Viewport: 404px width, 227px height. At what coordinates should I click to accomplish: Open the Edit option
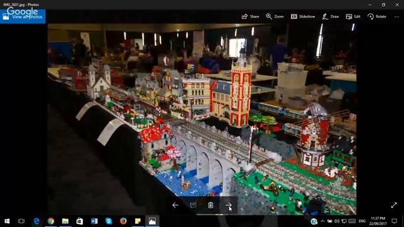point(353,16)
